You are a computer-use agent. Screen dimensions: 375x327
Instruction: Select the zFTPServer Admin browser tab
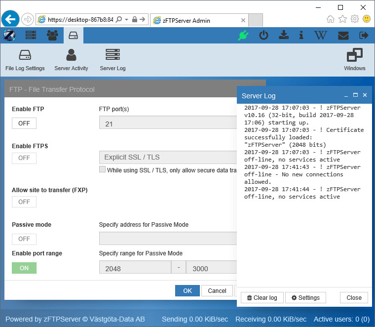point(199,20)
